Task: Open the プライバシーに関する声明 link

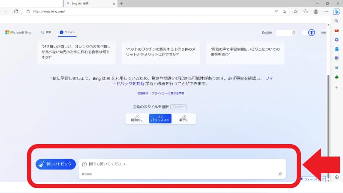Action: [x=168, y=93]
